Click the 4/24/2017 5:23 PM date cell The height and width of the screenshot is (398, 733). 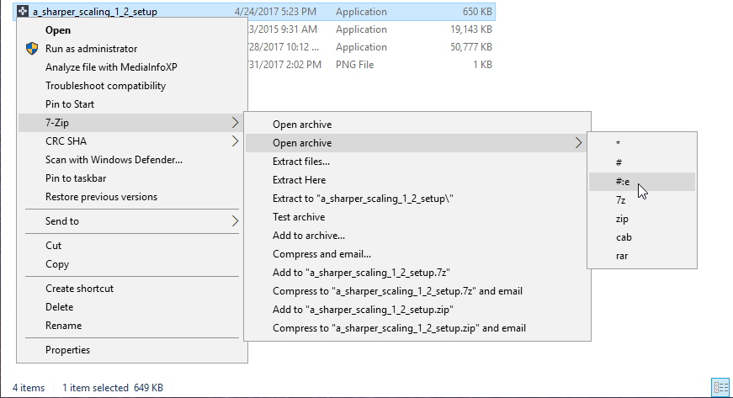(275, 12)
